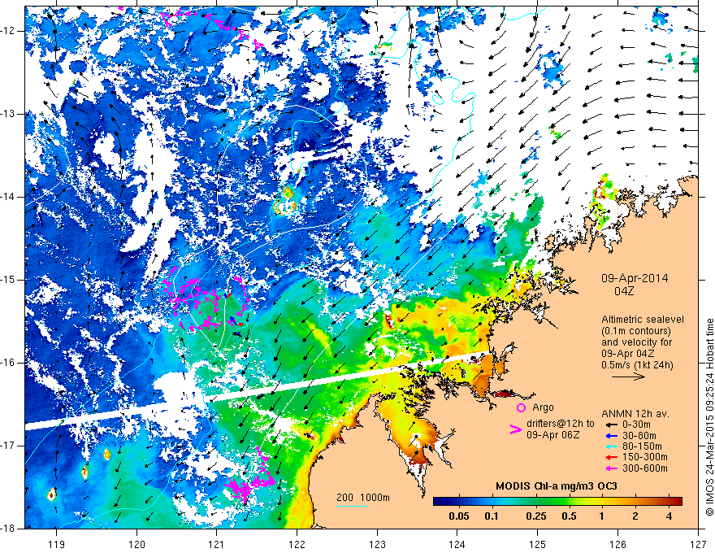Click the "(0.1m contours)" text
The width and height of the screenshot is (715, 553).
point(636,331)
